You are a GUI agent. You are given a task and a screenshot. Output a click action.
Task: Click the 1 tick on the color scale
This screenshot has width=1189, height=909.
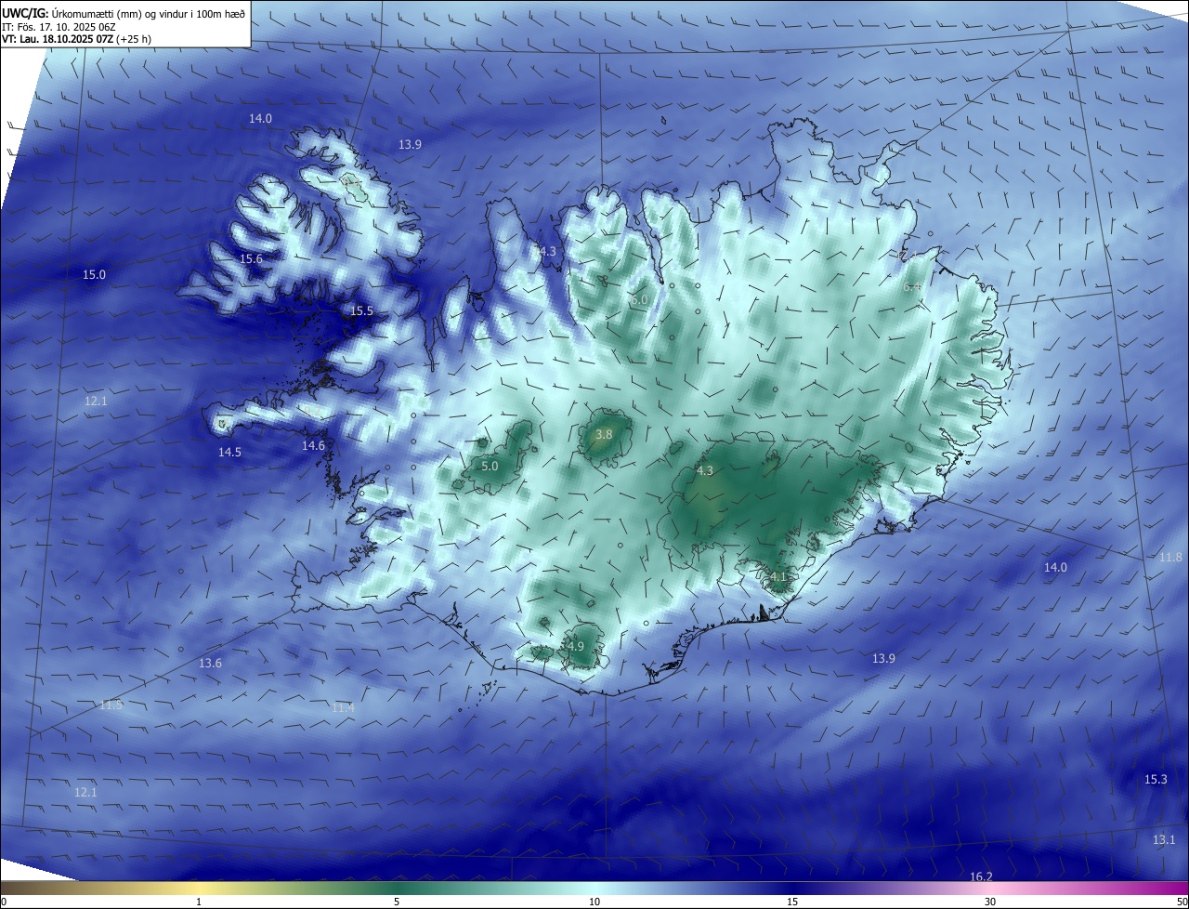coord(199,902)
